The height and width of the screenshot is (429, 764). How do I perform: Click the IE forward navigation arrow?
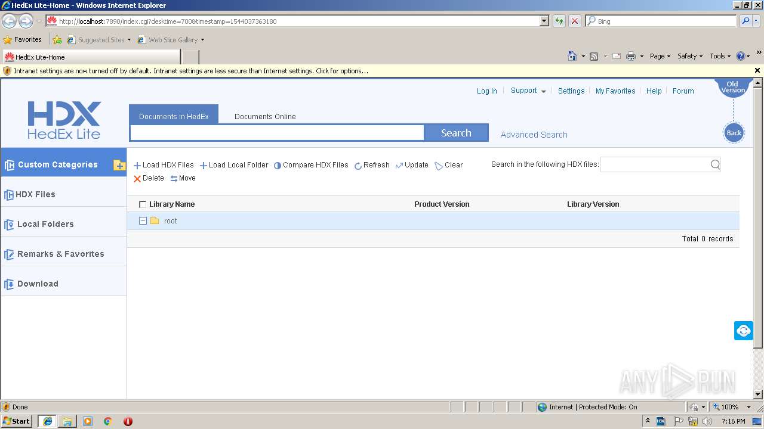pyautogui.click(x=26, y=21)
